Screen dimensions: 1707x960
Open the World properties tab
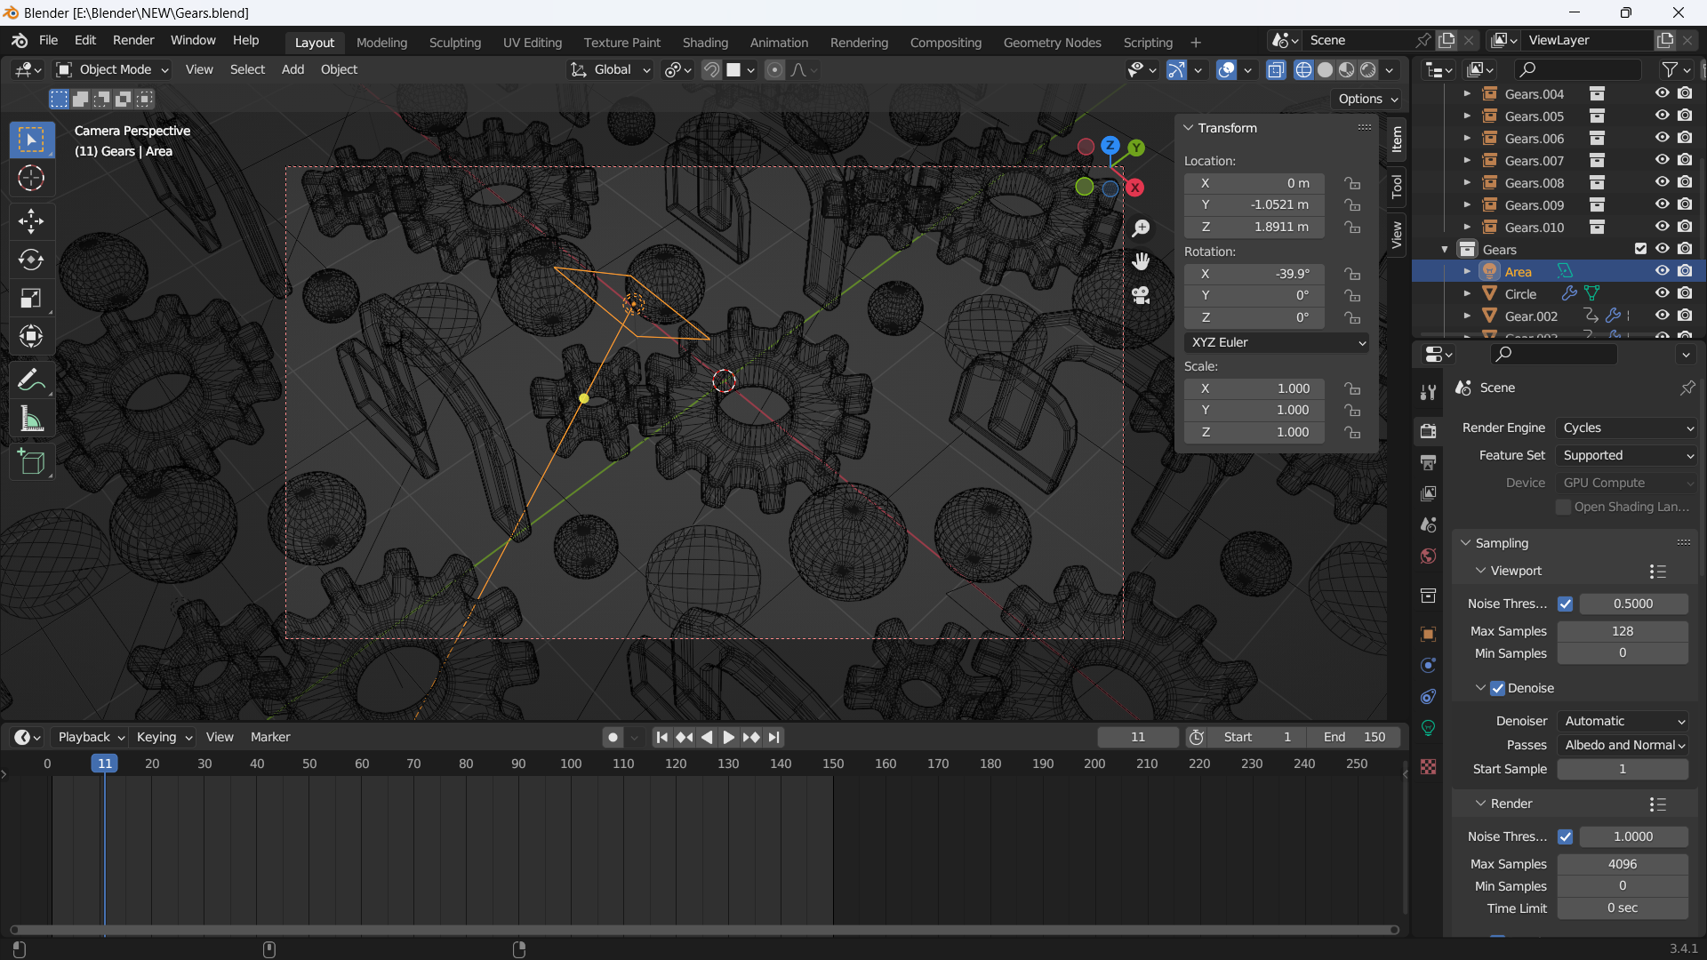click(1429, 556)
